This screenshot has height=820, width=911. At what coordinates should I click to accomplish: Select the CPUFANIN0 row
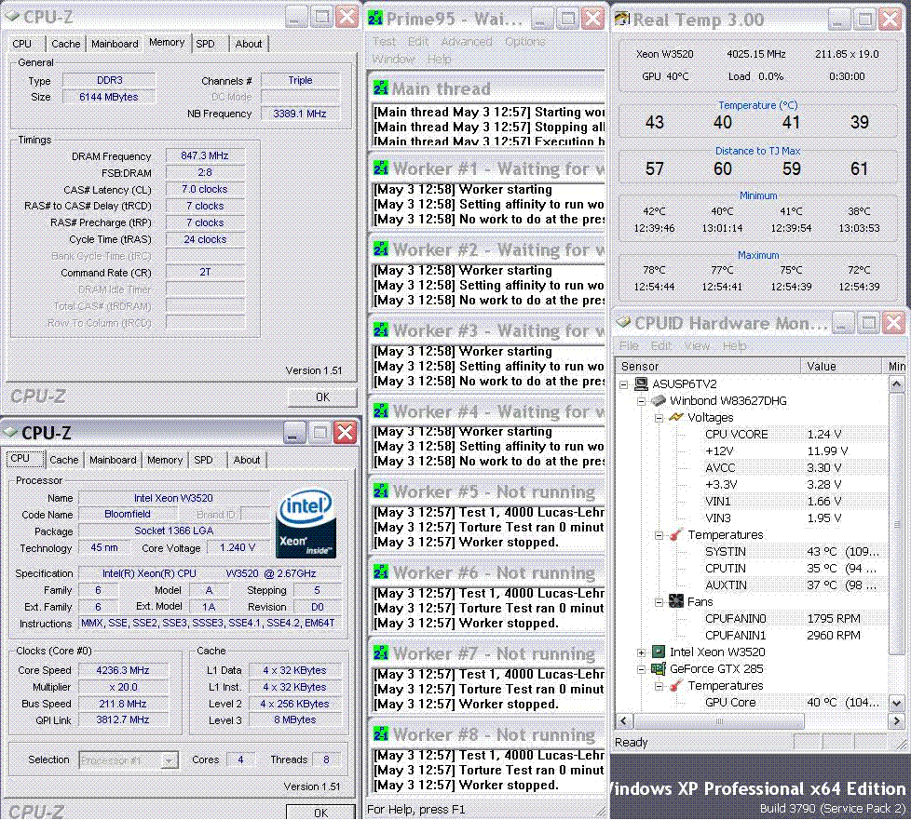753,618
